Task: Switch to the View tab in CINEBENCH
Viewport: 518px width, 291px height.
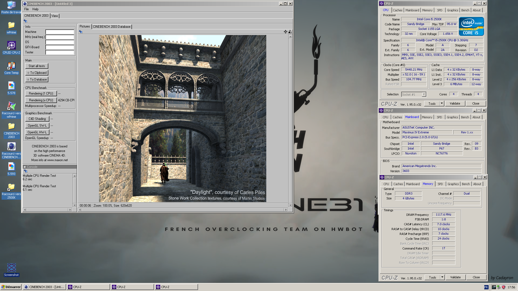Action: click(55, 16)
